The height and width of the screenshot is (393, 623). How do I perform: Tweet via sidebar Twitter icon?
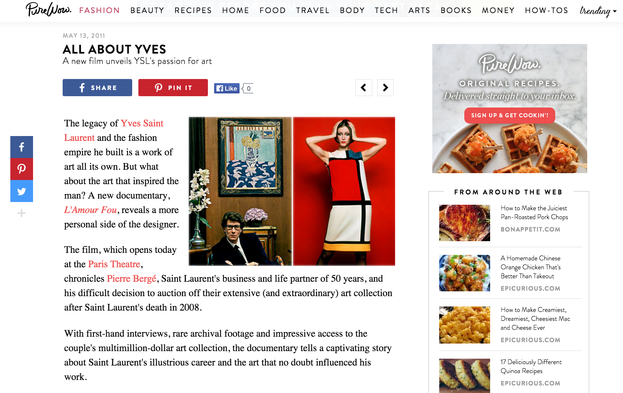coord(22,191)
